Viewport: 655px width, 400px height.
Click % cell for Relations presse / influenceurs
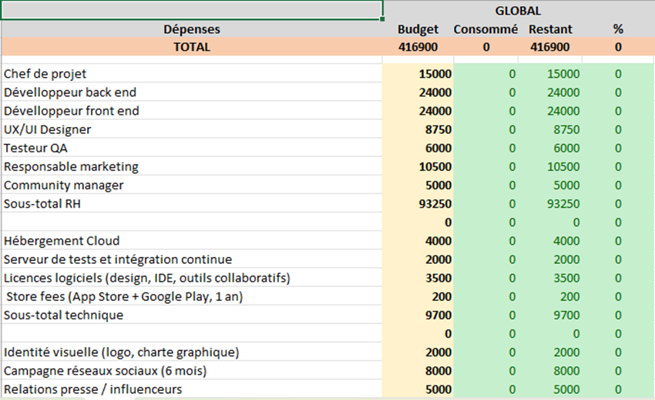coord(617,389)
